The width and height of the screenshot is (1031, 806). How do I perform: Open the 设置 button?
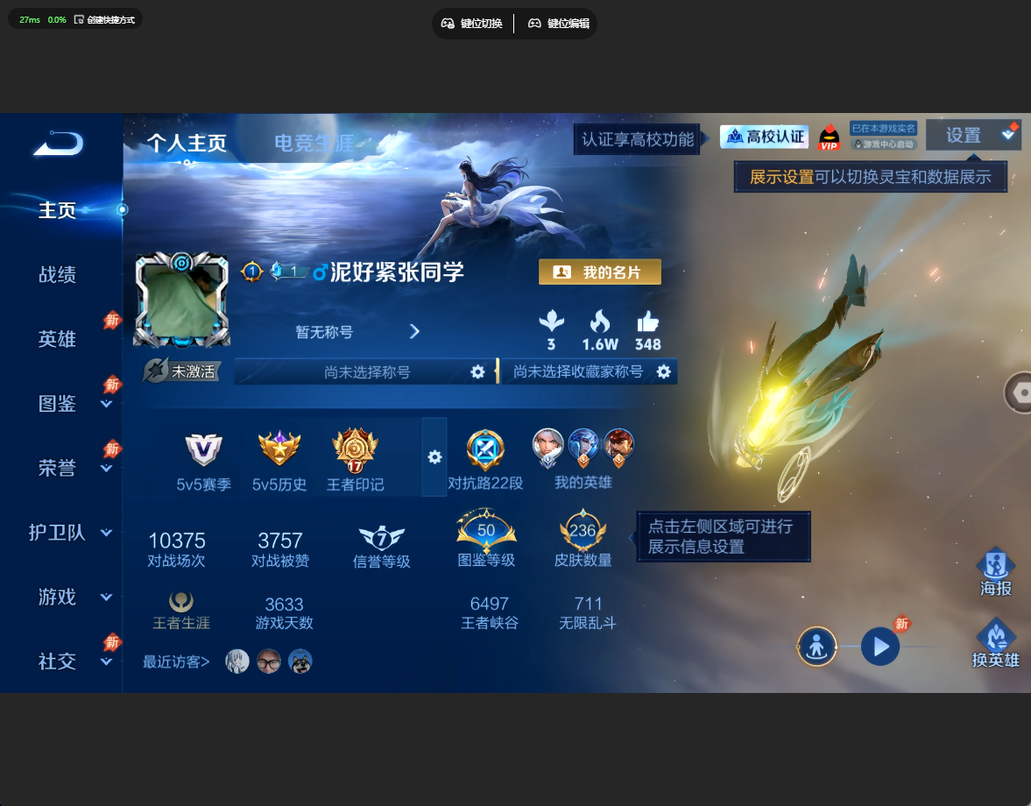point(972,135)
